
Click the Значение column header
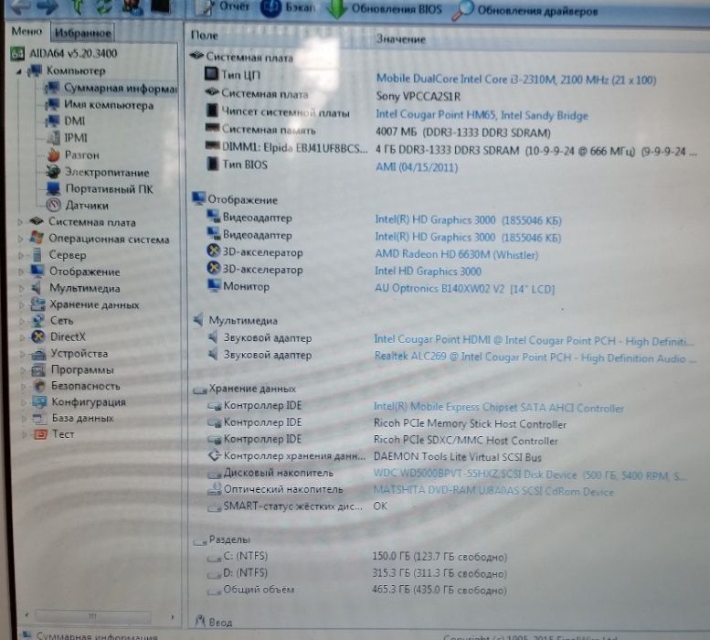(x=401, y=39)
